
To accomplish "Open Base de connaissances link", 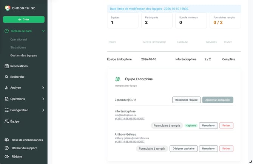I will coord(27,140).
